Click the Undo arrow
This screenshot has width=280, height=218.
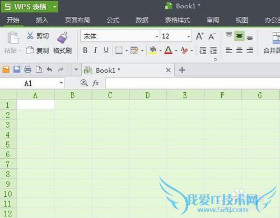pos(50,69)
